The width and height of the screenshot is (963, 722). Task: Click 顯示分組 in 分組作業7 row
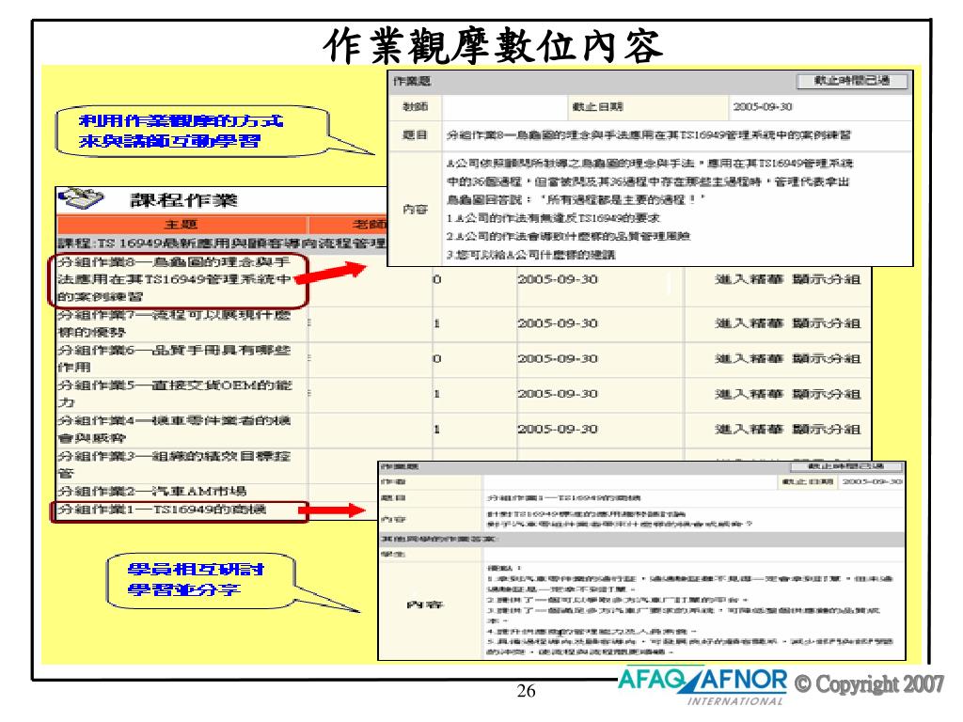[826, 323]
